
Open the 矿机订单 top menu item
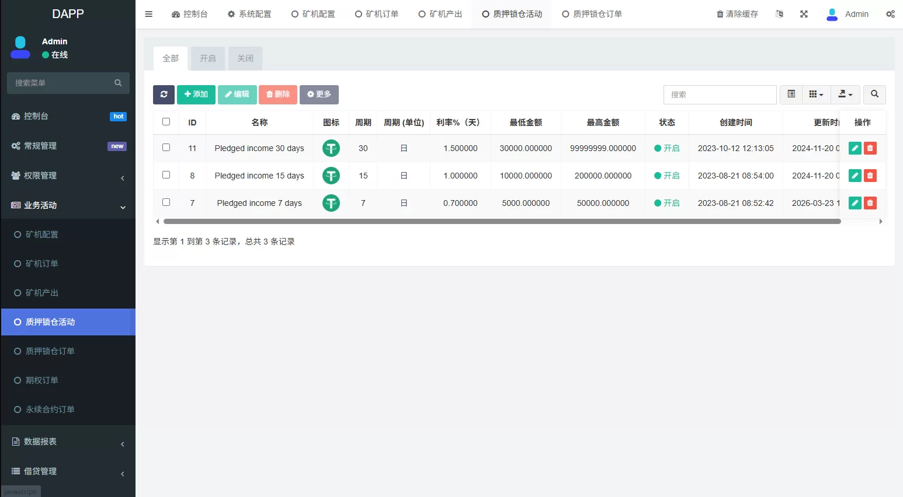tap(377, 13)
